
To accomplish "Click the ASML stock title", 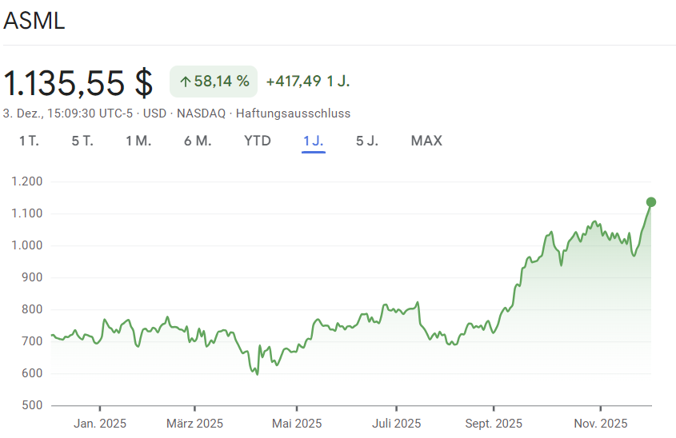I will [34, 20].
